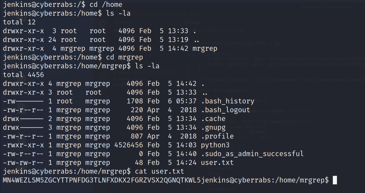The width and height of the screenshot is (365, 193).
Task: Click the terminal cursor block after prompt
Action: (335, 180)
